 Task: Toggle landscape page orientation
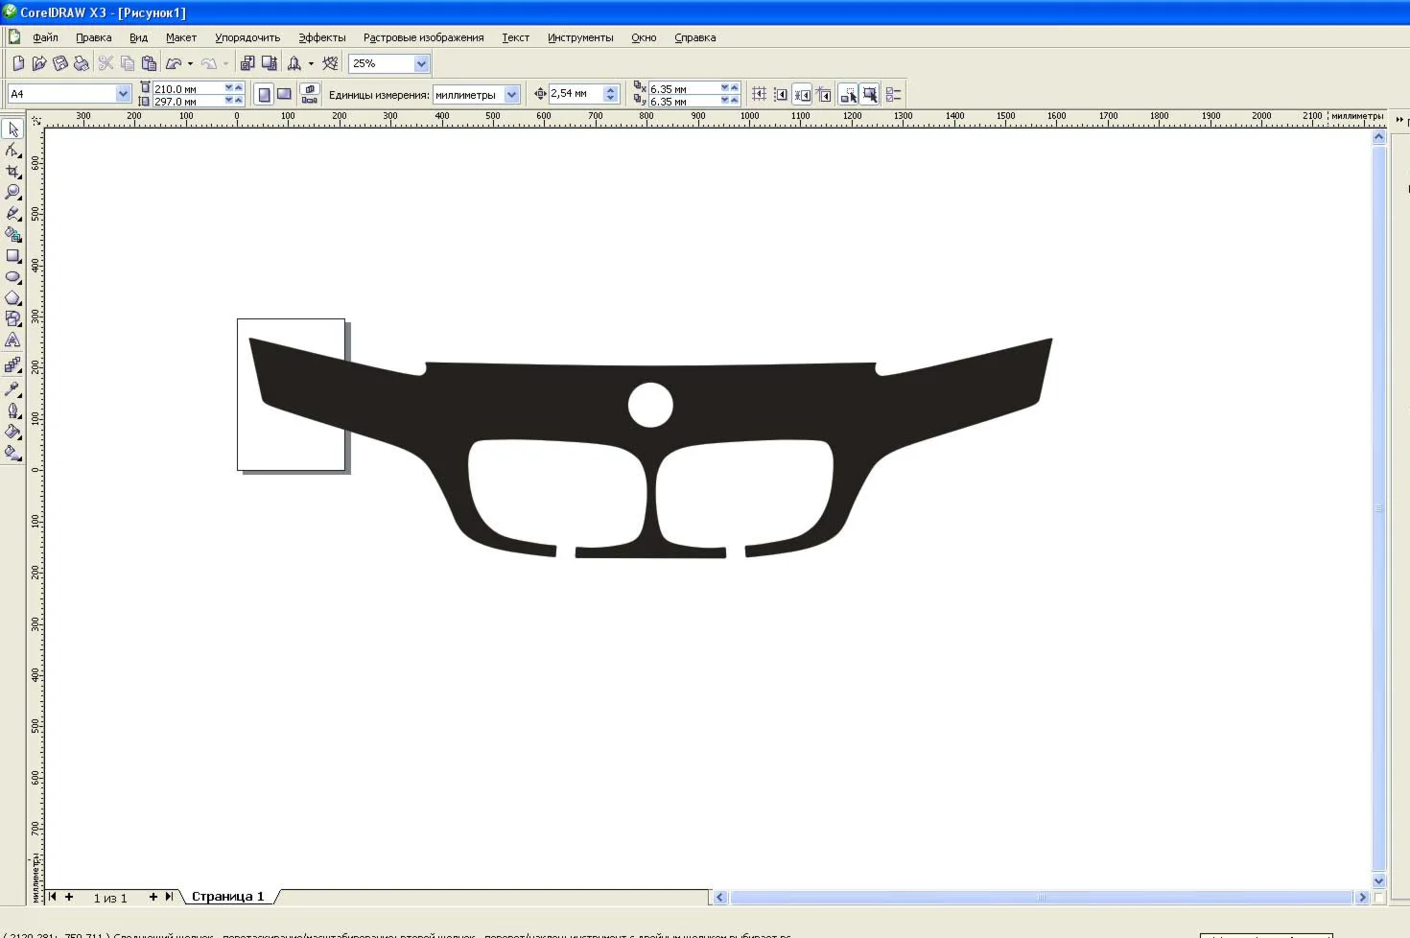pyautogui.click(x=284, y=94)
